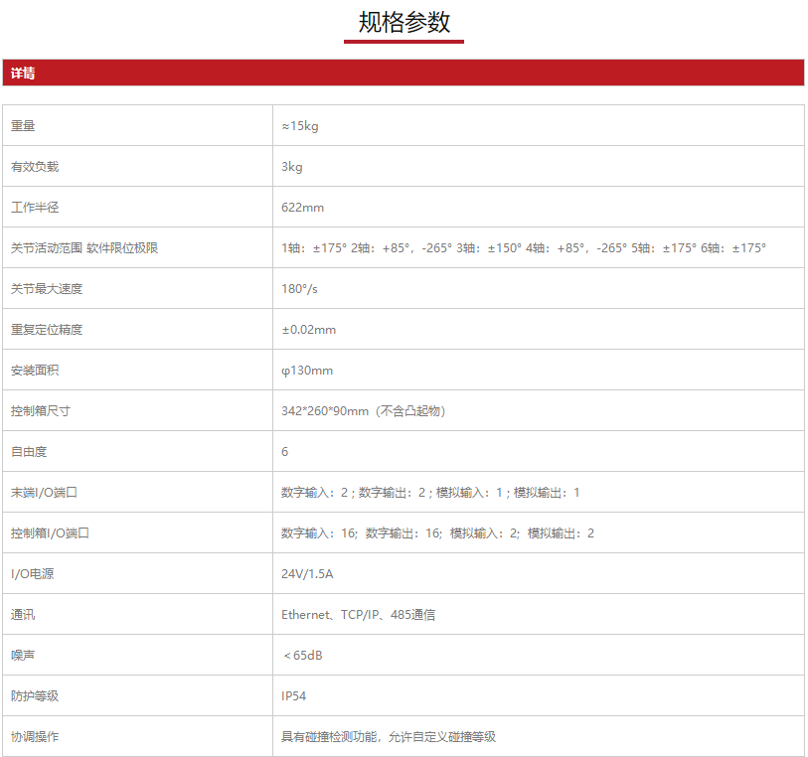Click the 重量 row label
The image size is (808, 757).
pyautogui.click(x=23, y=126)
